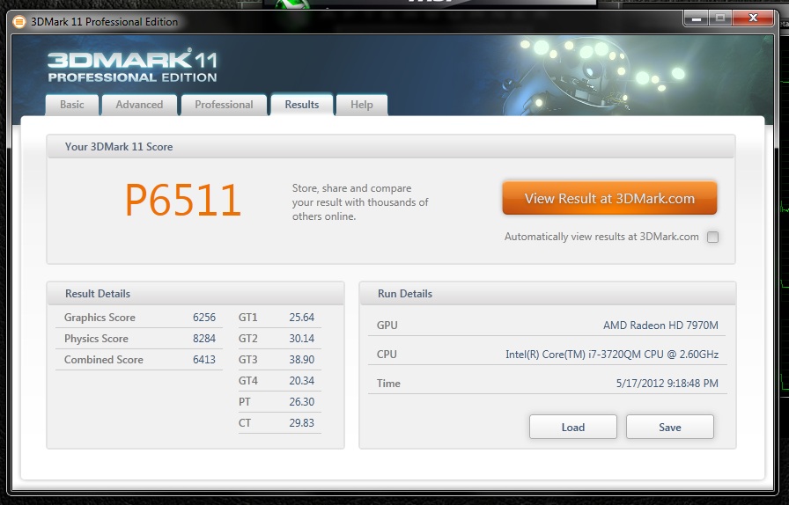
Task: Click the Physics Score label
Action: click(96, 339)
